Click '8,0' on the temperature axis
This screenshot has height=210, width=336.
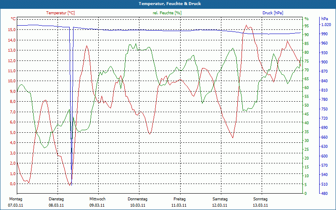(x=13, y=102)
